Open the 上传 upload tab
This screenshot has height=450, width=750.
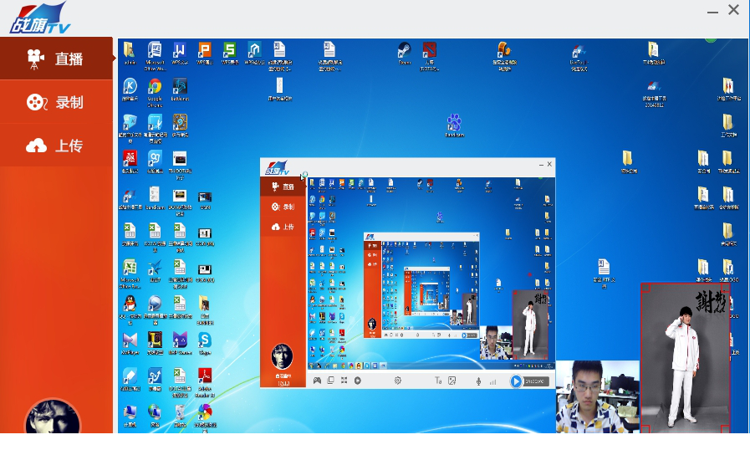point(57,146)
